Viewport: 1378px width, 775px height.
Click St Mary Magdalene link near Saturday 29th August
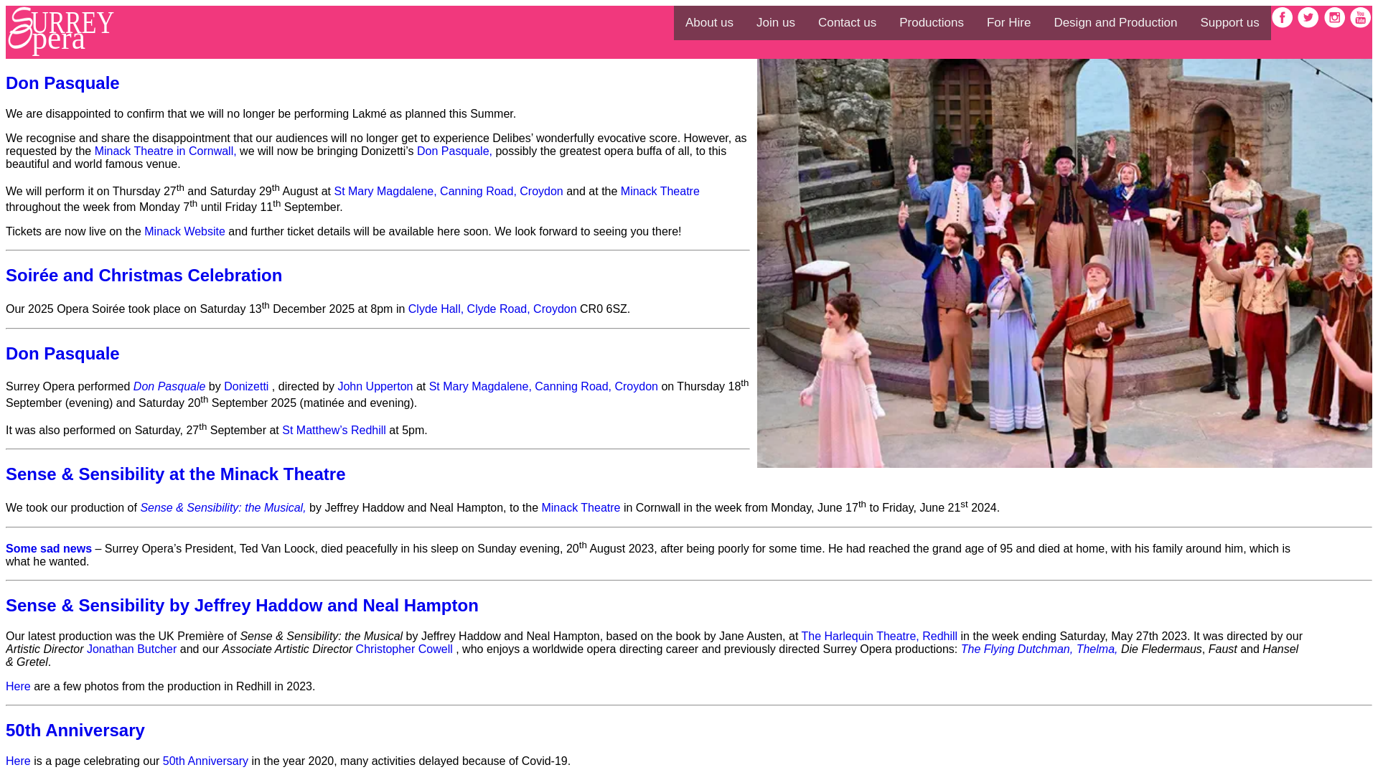pos(449,192)
